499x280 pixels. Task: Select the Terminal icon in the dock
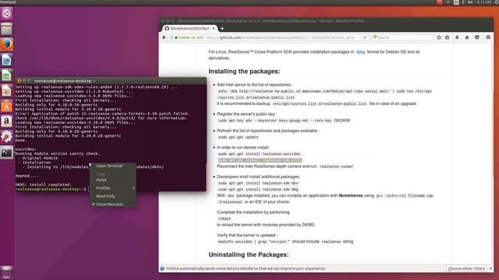click(x=7, y=152)
